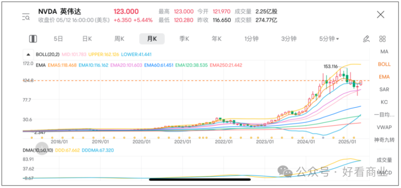Disable the EMA overlay indicator
Viewport: 401px width, 188px height.
tap(384, 77)
